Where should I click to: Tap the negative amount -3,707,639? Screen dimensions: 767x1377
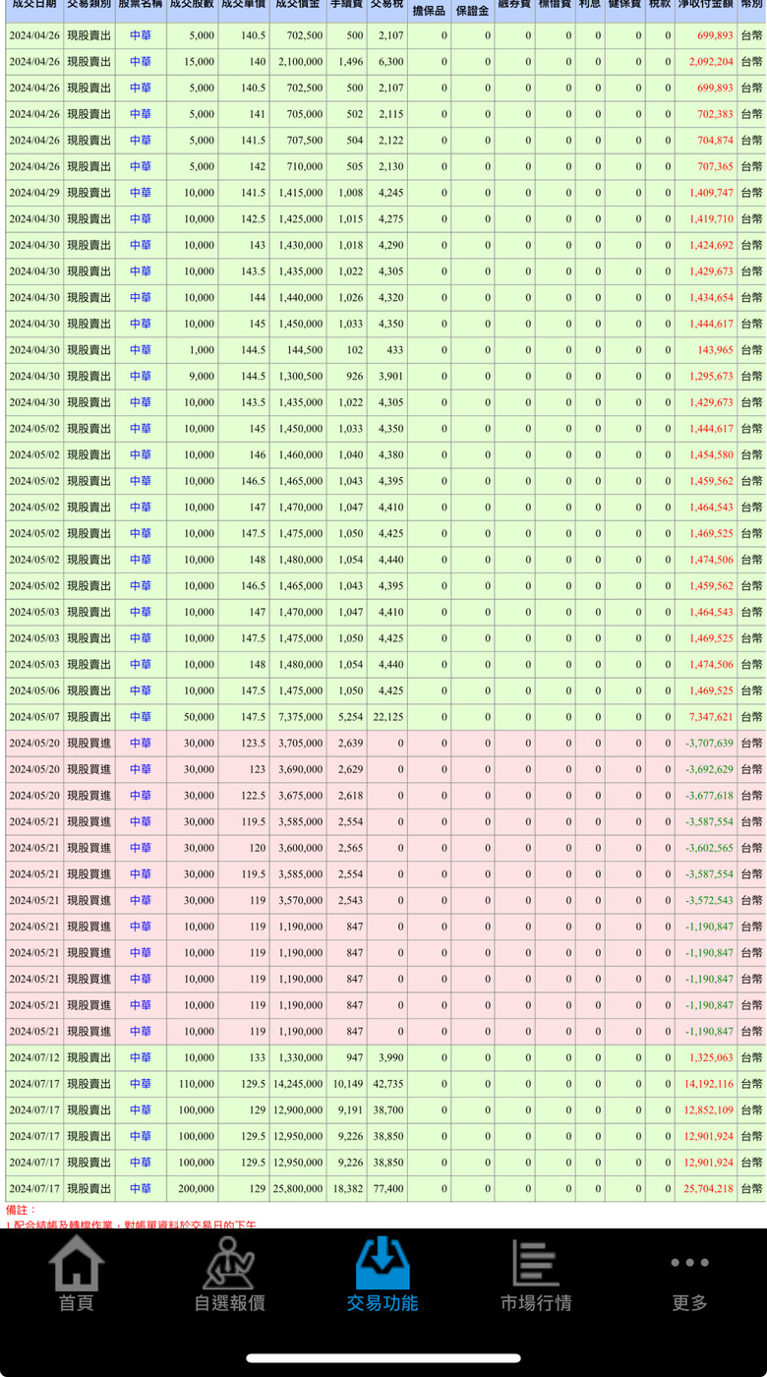pyautogui.click(x=709, y=743)
